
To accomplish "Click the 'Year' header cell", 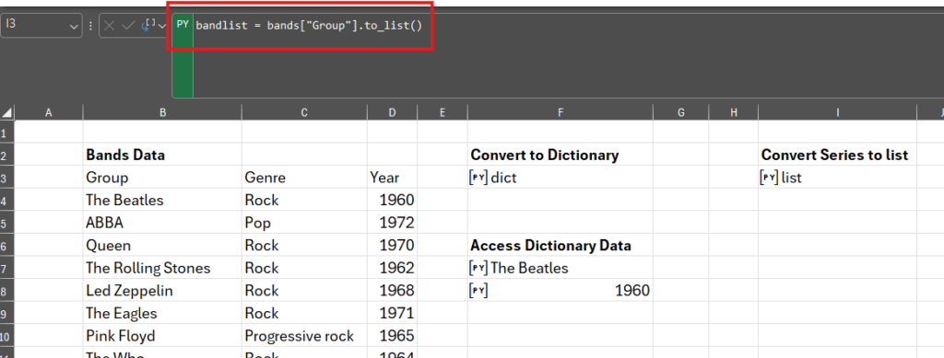I will click(x=392, y=178).
